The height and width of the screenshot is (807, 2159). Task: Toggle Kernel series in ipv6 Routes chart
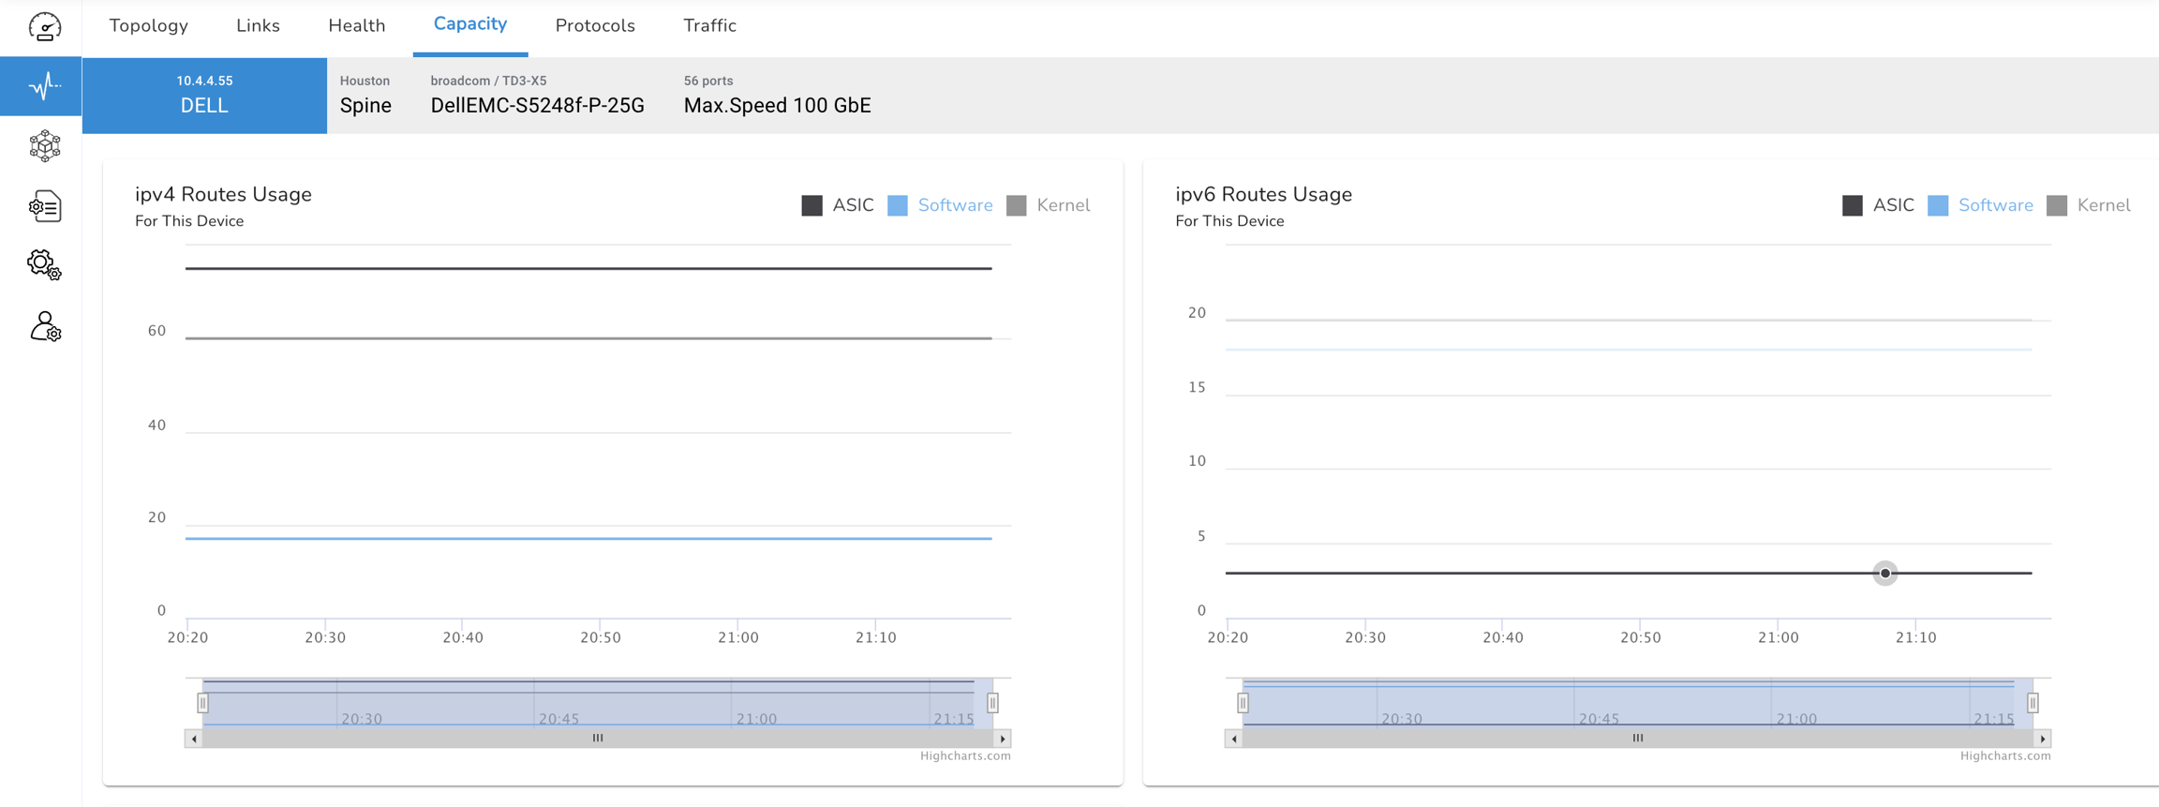pos(2089,205)
